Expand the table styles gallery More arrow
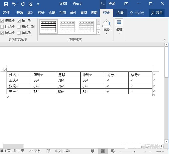 [98, 32]
